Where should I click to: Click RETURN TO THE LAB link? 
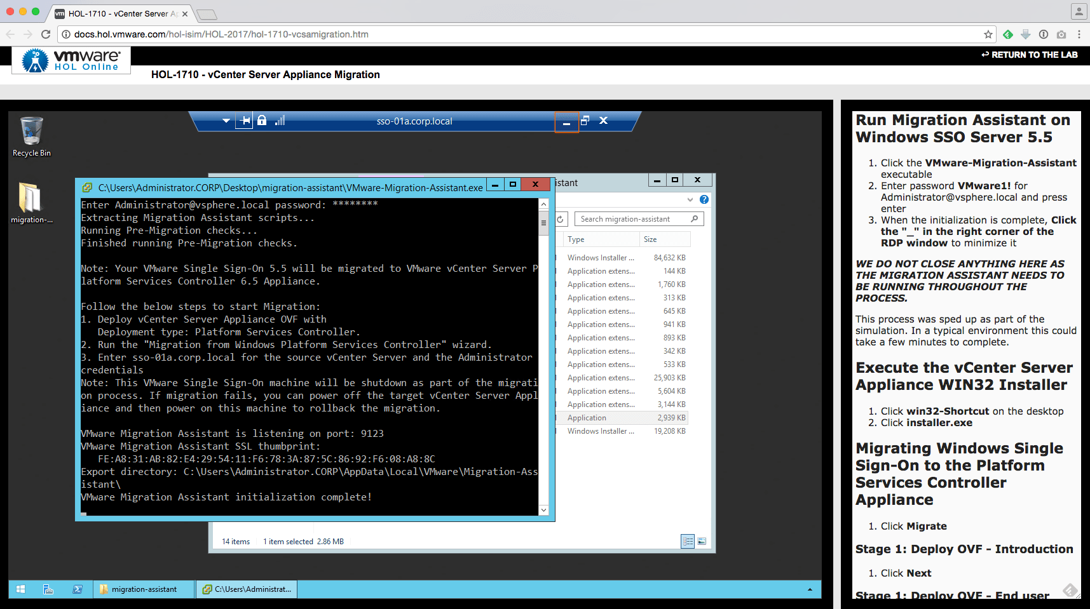[x=1030, y=55]
